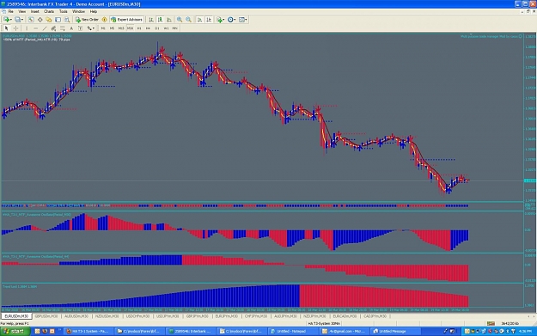The image size is (537, 336).
Task: Select the horizontal line tool
Action: 35,28
